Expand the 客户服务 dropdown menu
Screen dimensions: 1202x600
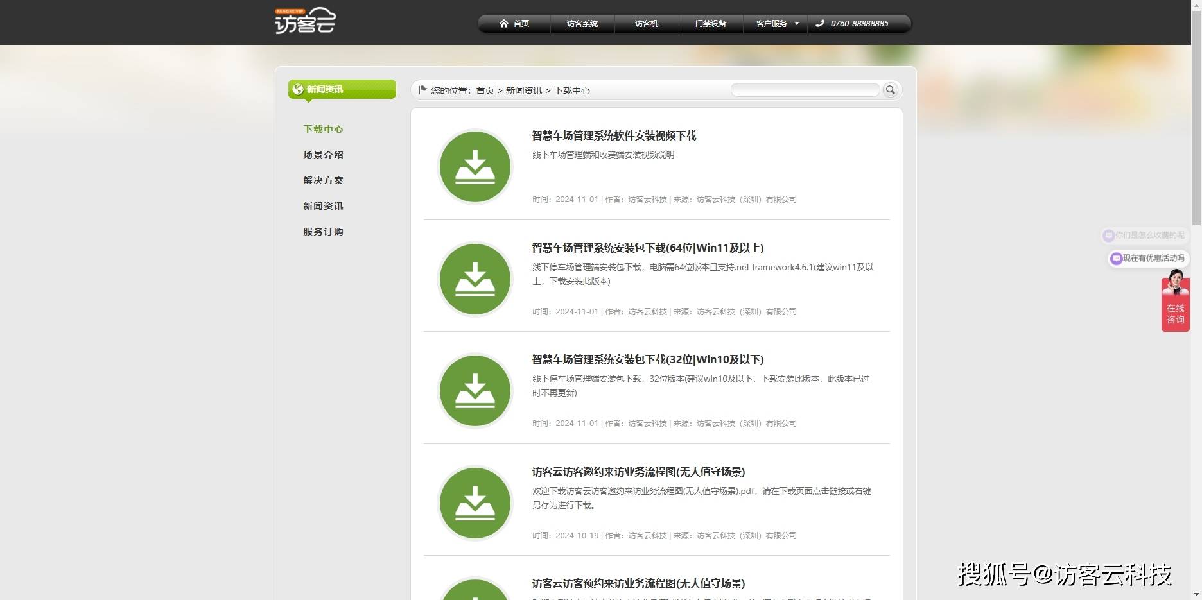click(x=776, y=24)
